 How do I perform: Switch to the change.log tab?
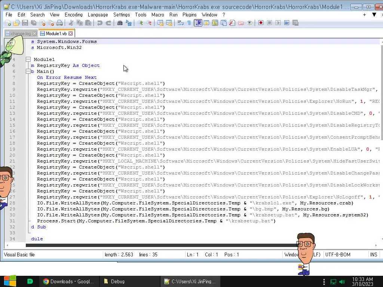[x=21, y=33]
